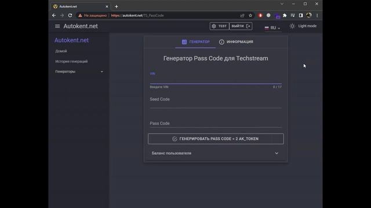371x208 pixels.
Task: Open the purple extension icon
Action: tap(277, 16)
